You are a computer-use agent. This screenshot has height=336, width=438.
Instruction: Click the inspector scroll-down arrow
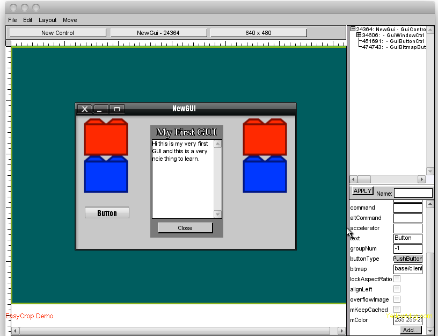430,330
